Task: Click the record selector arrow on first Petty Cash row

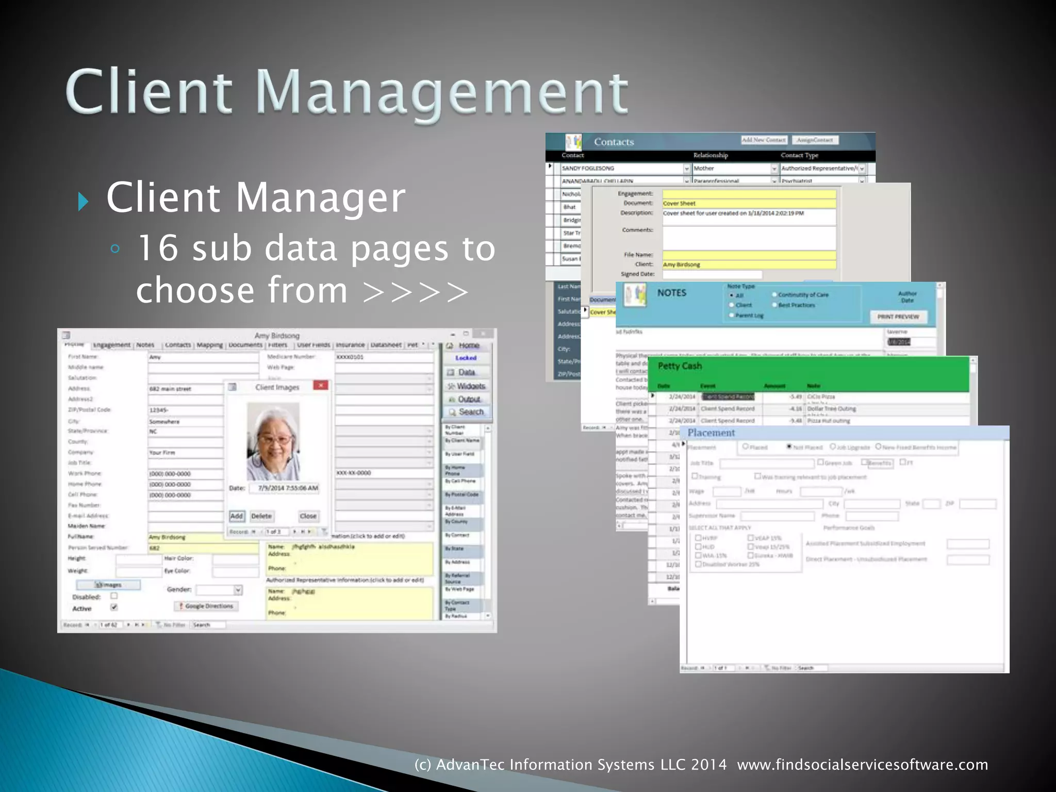Action: pyautogui.click(x=653, y=396)
